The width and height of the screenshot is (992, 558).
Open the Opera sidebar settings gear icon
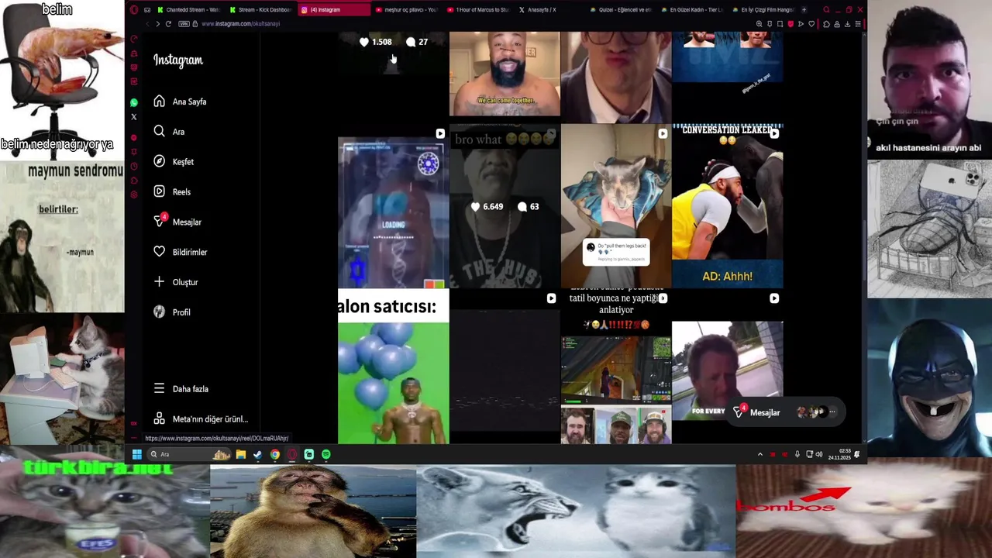[134, 195]
